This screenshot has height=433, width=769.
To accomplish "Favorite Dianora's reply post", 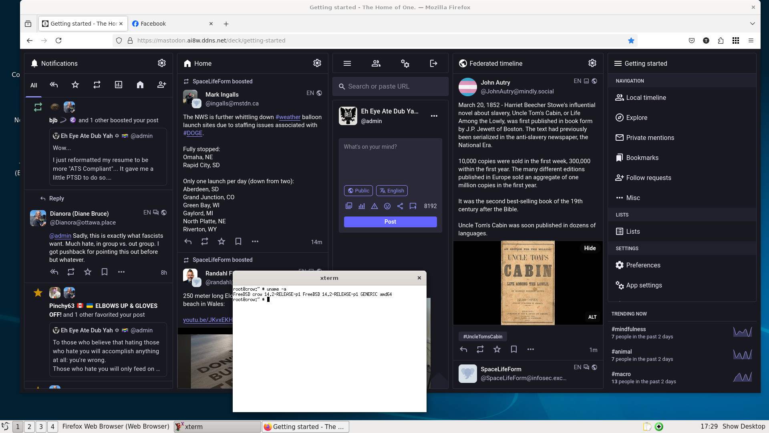I will [88, 272].
